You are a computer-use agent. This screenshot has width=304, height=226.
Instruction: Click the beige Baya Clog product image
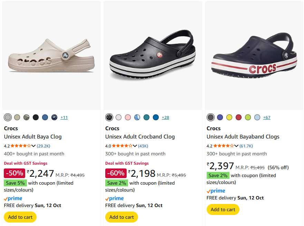tap(51, 57)
